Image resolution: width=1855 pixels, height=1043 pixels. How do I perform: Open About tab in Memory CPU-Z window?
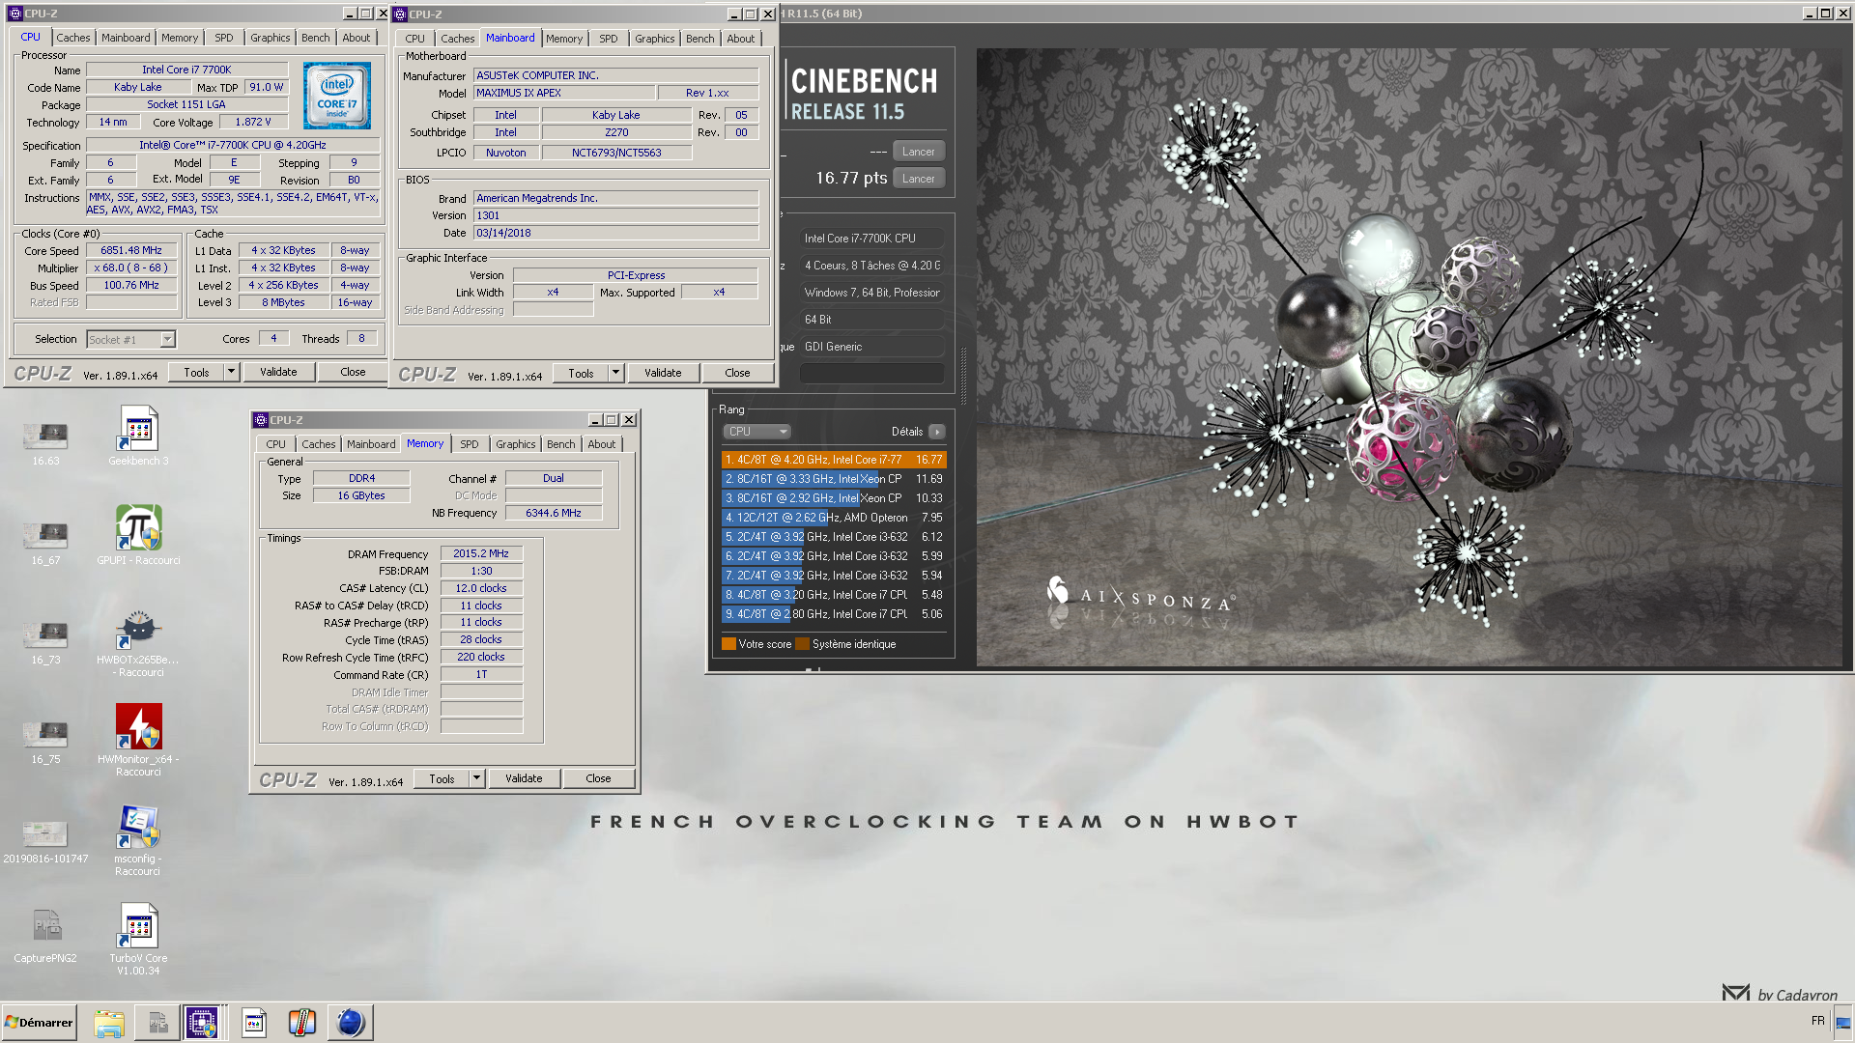pyautogui.click(x=601, y=444)
